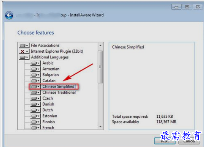
Task: Click Chinese Simplified description text in right panel
Action: (x=128, y=47)
